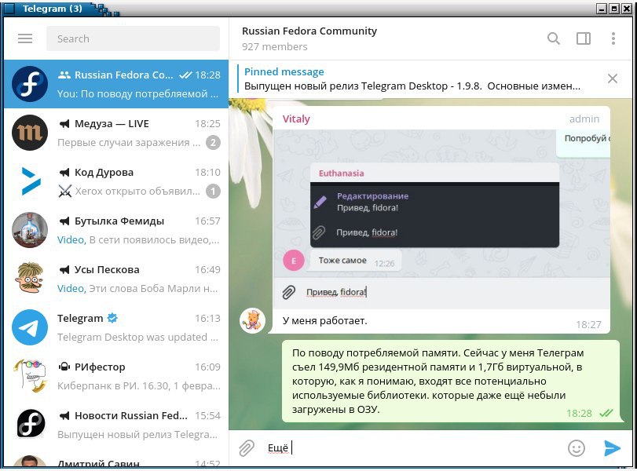The height and width of the screenshot is (471, 637).
Task: Click the Video link in Усы Пескова preview
Action: (x=71, y=289)
